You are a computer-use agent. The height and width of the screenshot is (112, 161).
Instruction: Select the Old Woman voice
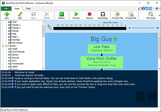pyautogui.click(x=17, y=43)
